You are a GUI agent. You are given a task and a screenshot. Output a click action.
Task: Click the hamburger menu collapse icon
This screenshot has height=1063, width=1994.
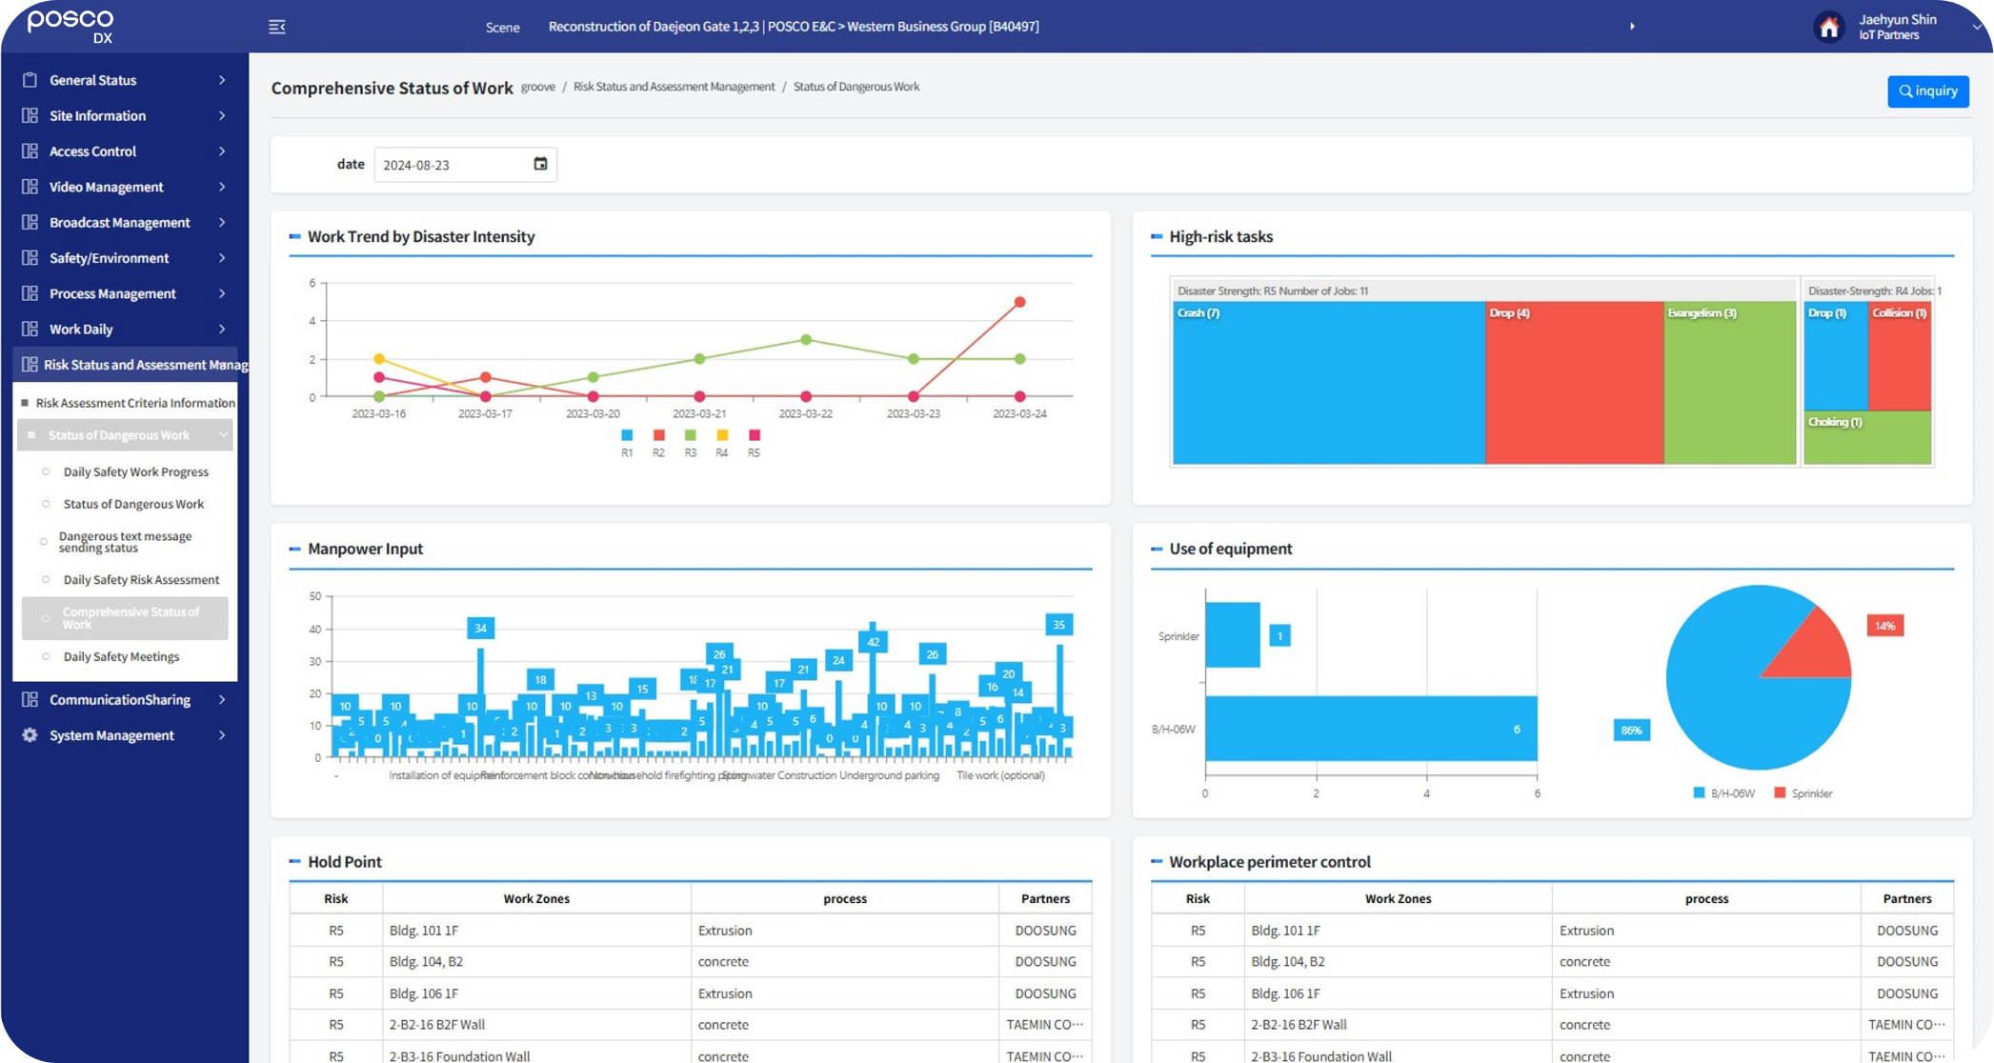(277, 27)
